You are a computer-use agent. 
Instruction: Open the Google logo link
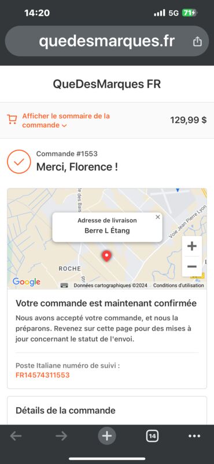coord(26,282)
